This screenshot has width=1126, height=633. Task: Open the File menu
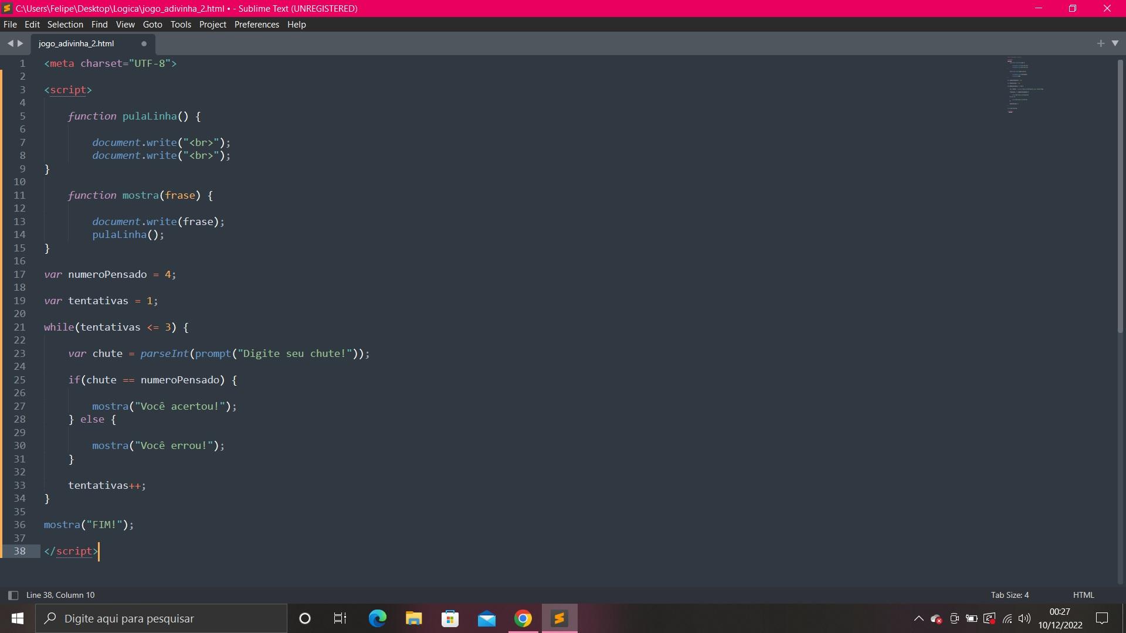10,25
